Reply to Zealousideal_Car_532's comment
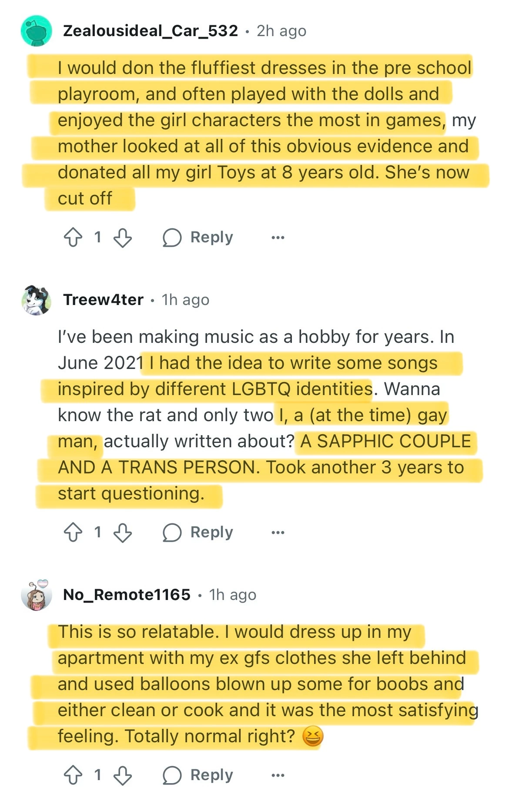 click(x=198, y=238)
